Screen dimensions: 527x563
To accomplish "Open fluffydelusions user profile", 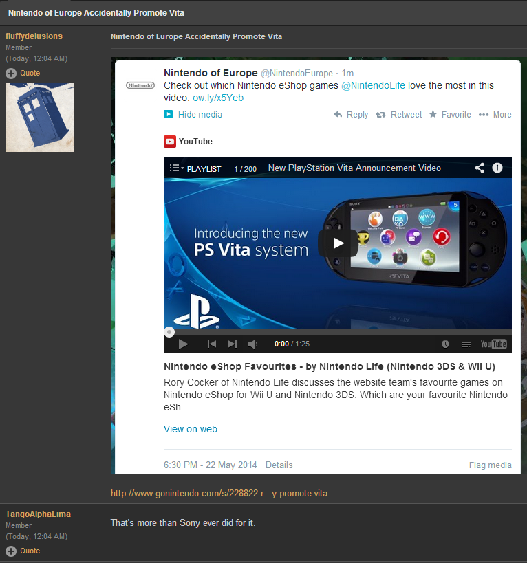I will coord(34,36).
